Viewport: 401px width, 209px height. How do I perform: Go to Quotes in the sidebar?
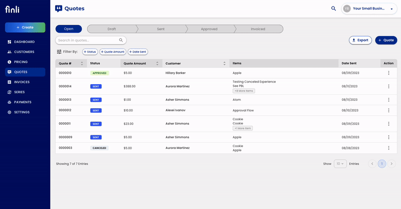(25, 72)
